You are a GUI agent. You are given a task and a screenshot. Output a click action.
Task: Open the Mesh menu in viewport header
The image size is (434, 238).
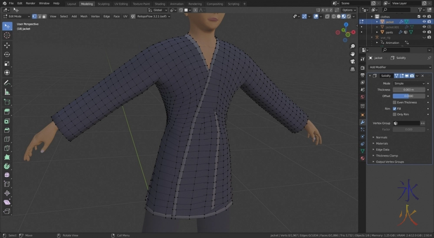point(84,16)
